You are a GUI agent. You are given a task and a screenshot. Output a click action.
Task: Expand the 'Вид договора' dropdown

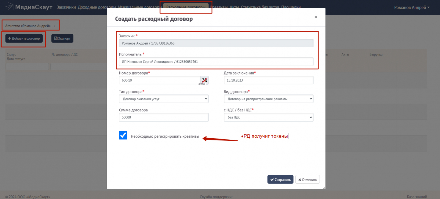268,99
